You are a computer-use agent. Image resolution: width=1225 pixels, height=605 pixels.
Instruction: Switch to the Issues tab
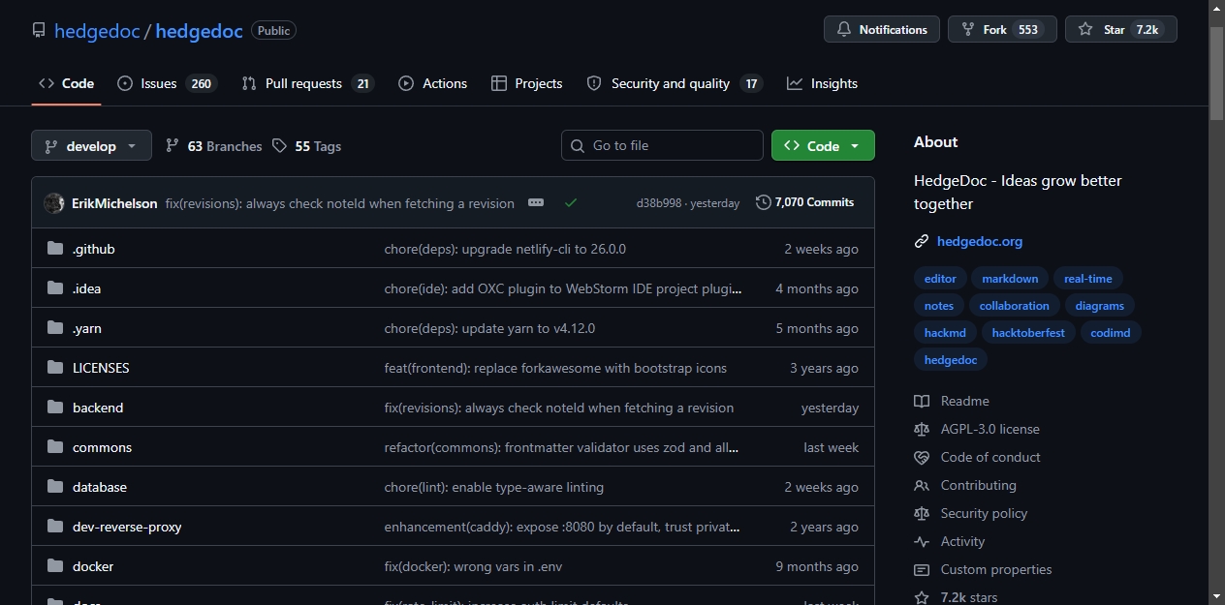167,83
